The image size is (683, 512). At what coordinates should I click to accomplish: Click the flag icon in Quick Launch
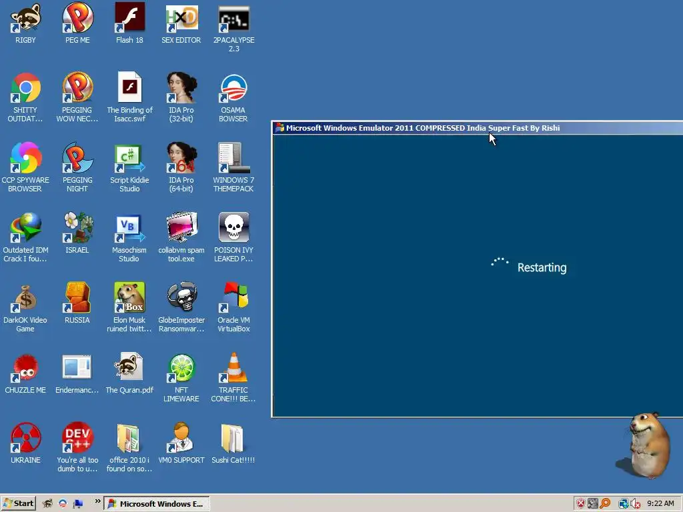click(78, 504)
